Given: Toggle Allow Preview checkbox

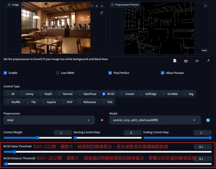Looking at the screenshot, I should point(163,73).
